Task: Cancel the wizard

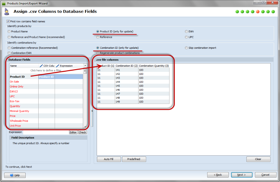Action: pyautogui.click(x=266, y=175)
